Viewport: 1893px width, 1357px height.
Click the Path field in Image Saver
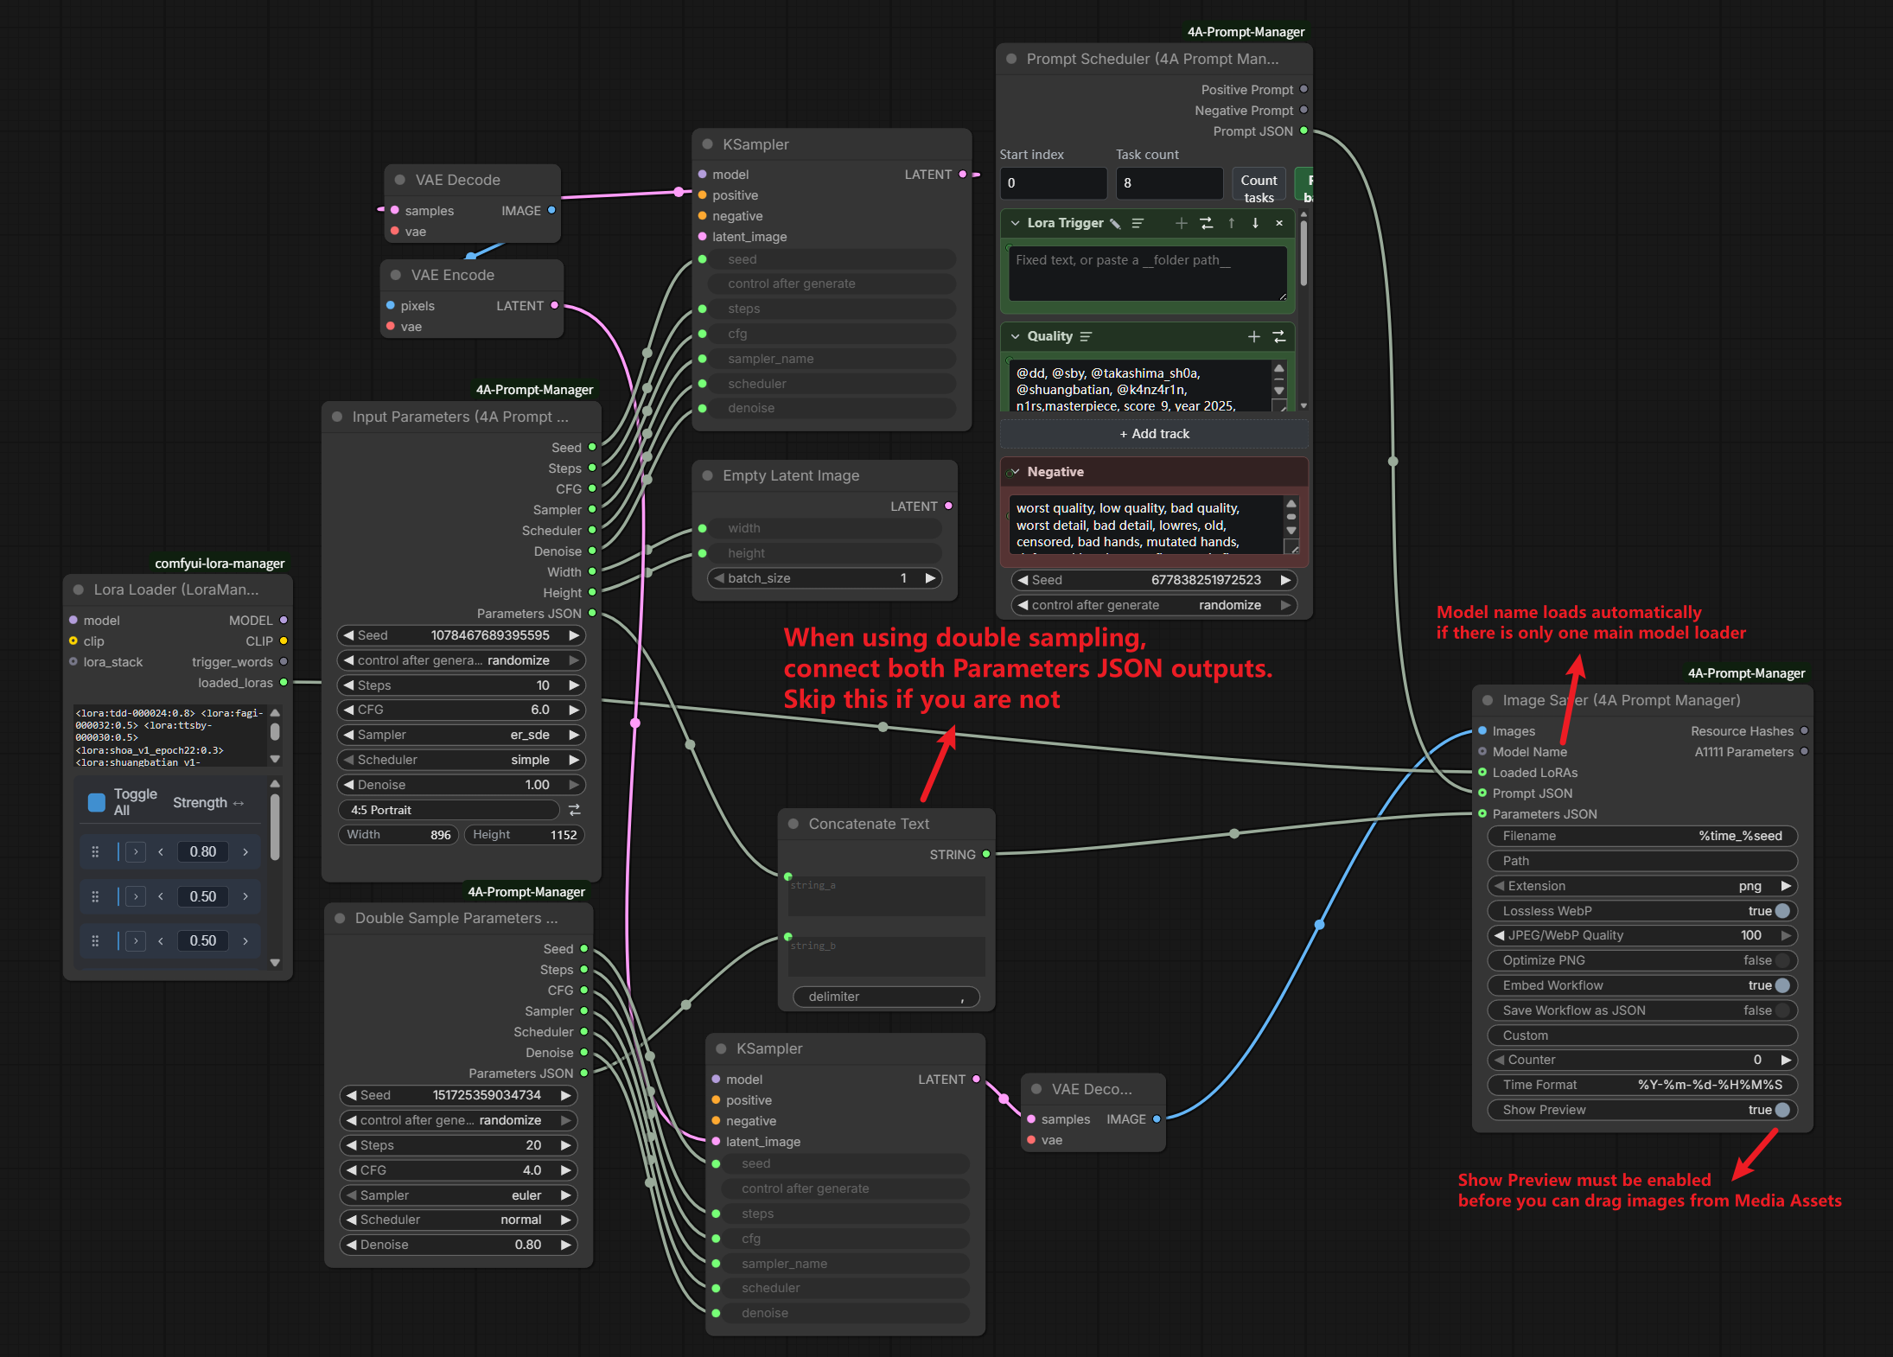coord(1642,861)
